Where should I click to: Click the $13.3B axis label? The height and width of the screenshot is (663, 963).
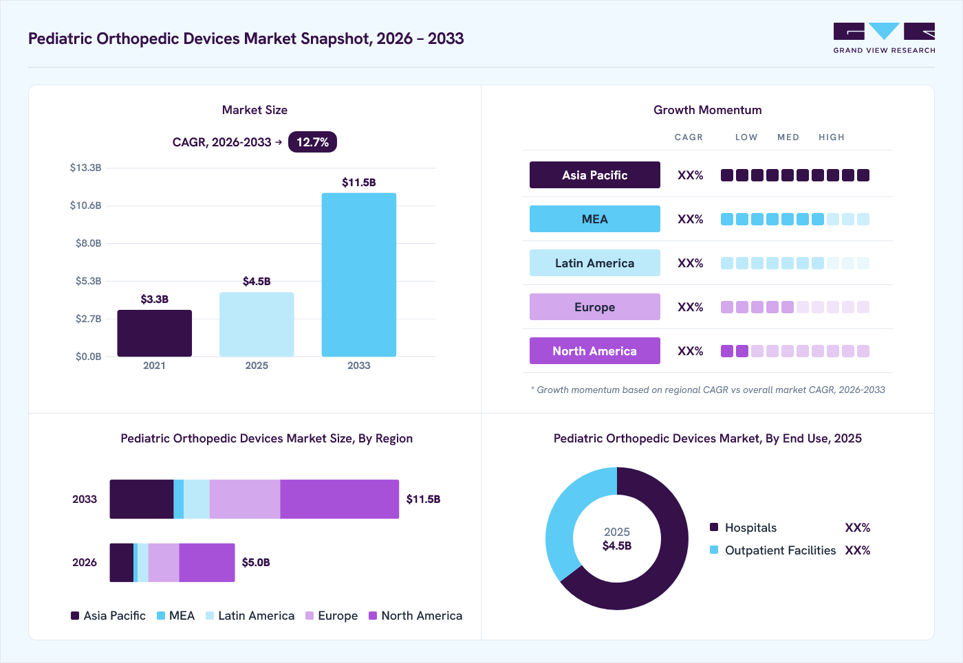point(86,168)
